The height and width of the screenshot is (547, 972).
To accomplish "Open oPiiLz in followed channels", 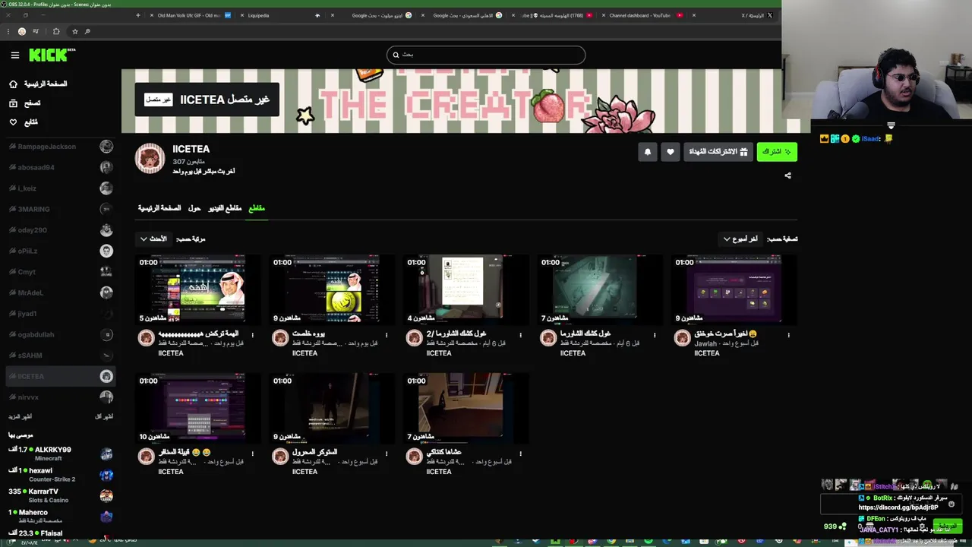I will pos(61,251).
